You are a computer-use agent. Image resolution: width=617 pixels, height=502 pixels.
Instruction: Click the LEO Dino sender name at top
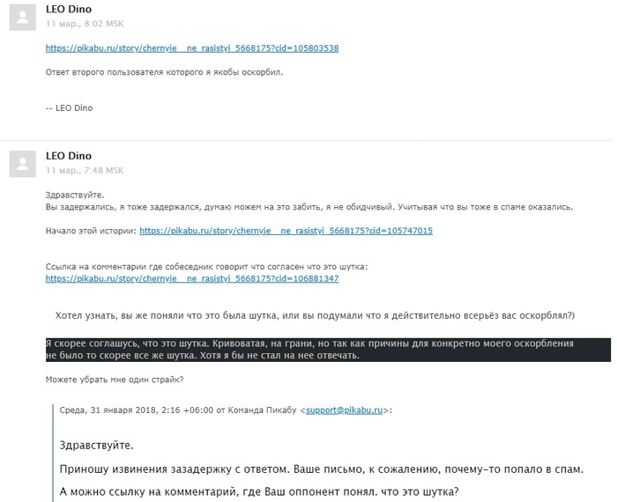click(69, 9)
